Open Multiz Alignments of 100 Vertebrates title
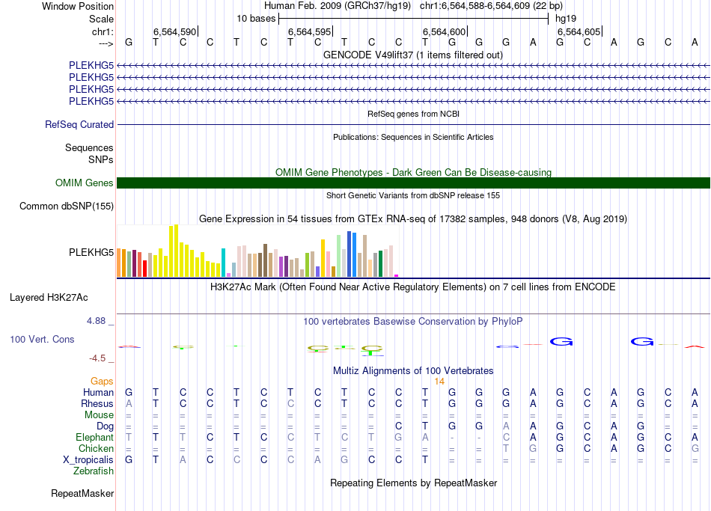This screenshot has width=711, height=511. (413, 371)
